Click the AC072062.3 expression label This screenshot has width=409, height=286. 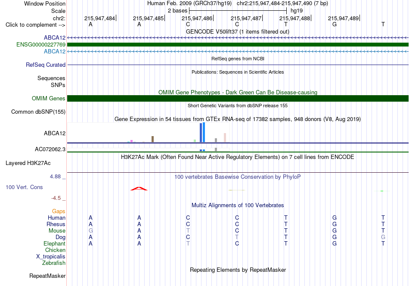(50, 149)
